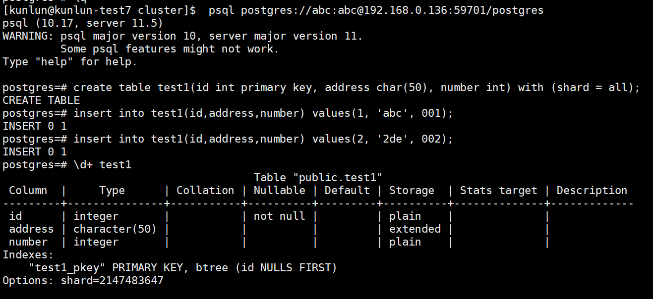Click the WARNING psql major version line
653x299 pixels.
click(183, 36)
